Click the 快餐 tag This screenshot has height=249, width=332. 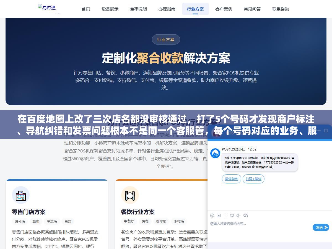(x=145, y=221)
